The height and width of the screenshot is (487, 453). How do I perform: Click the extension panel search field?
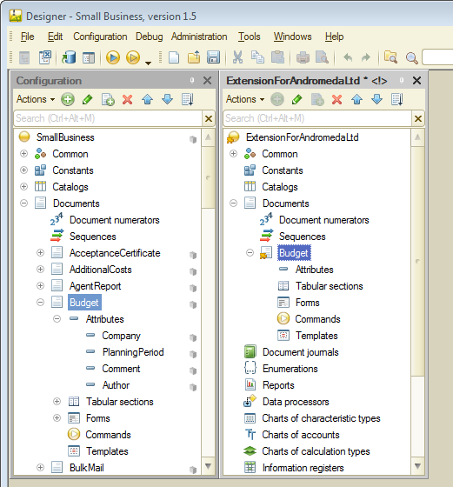click(x=317, y=118)
